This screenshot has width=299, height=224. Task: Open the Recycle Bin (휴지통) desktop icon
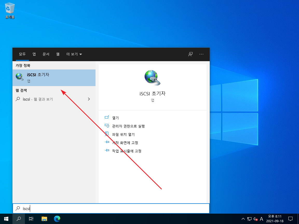(x=10, y=11)
